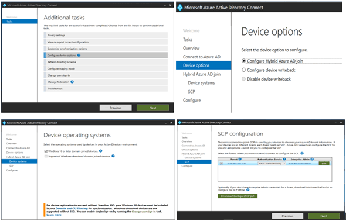Minimize the Device operating systems window
Screen dimensions: 346x221
click(x=165, y=123)
